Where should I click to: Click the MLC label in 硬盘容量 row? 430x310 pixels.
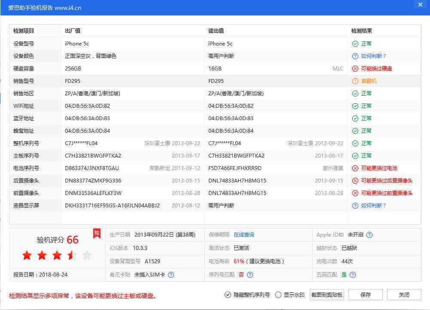[338, 69]
